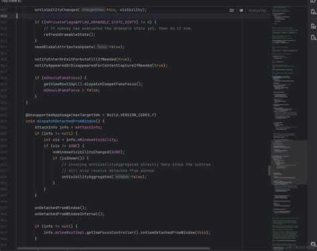
Task: Click 'if (vis != GONE) {' condition
Action: tap(64, 146)
